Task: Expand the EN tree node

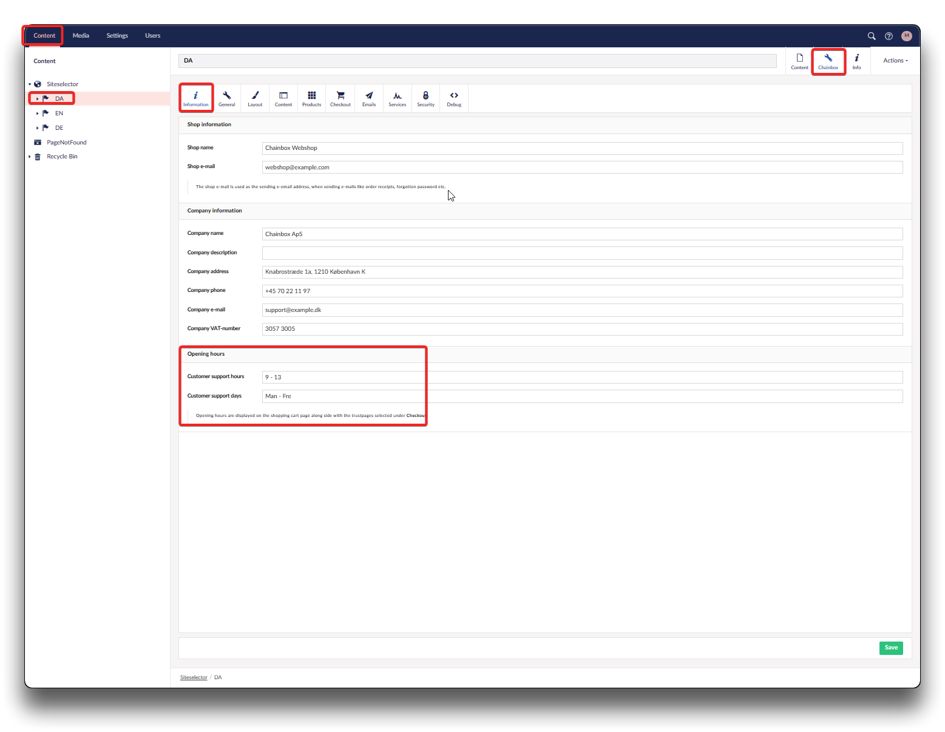Action: click(x=38, y=114)
